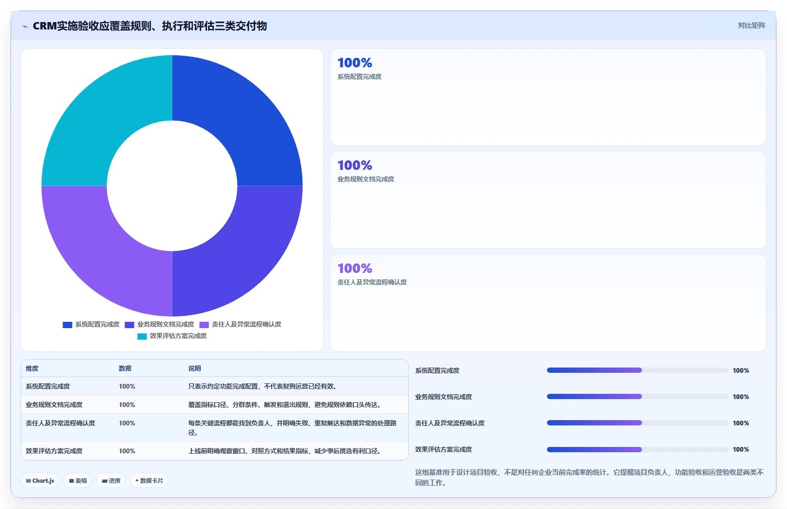Click the title icon before CRM heading
Viewport: 787px width, 509px height.
[25, 26]
